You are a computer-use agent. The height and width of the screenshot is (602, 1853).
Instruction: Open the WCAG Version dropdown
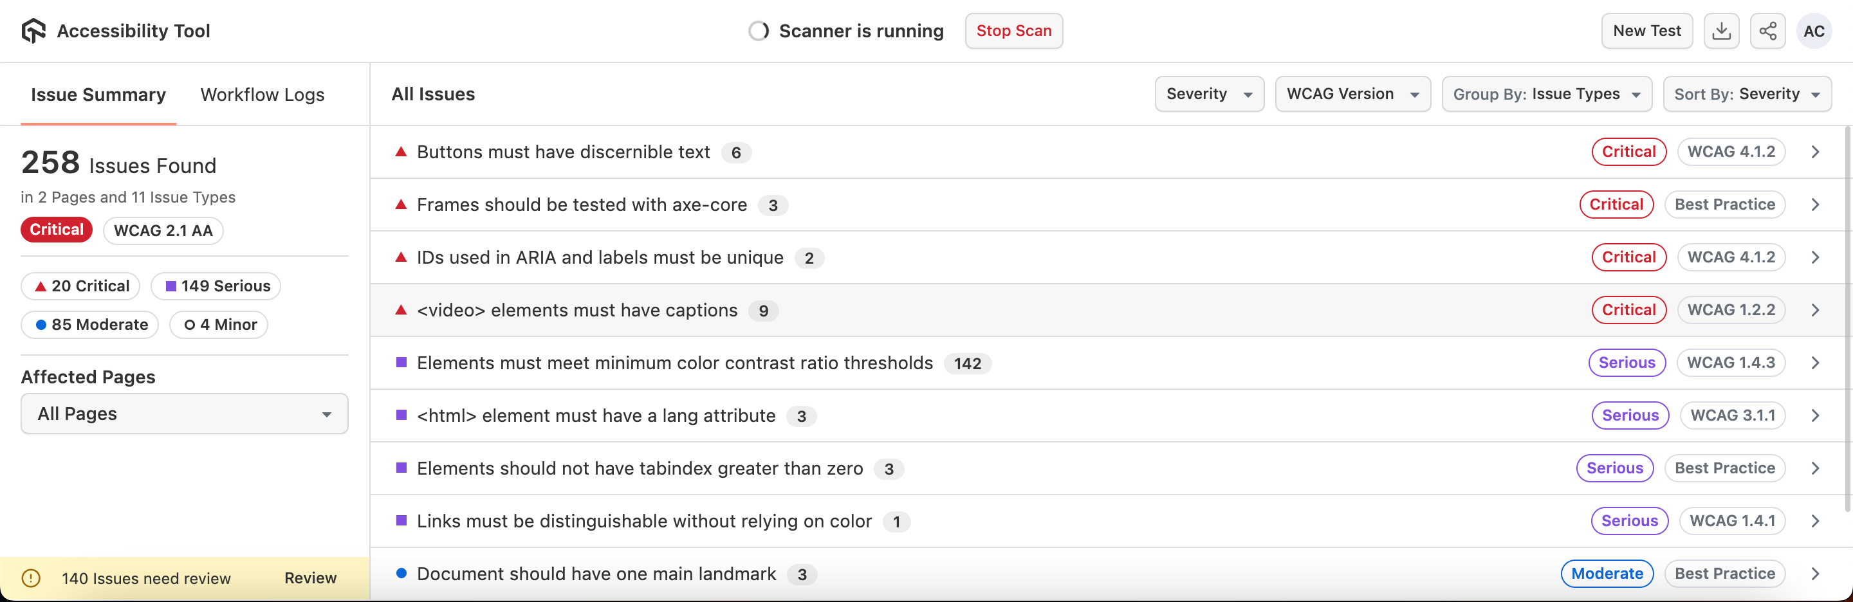click(1352, 94)
